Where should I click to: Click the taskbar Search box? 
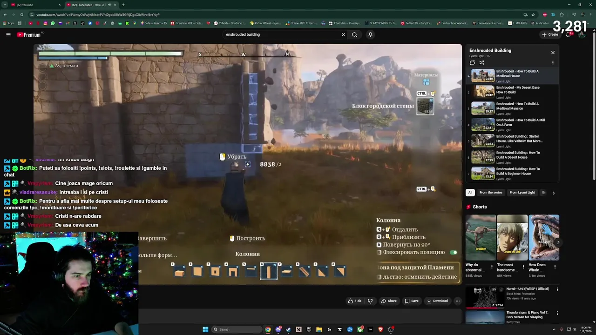pos(237,329)
